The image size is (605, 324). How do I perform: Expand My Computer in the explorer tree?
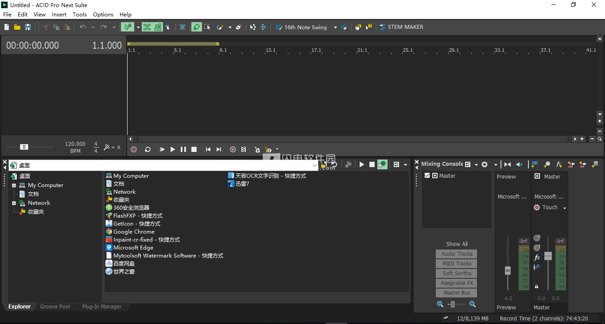coord(14,185)
